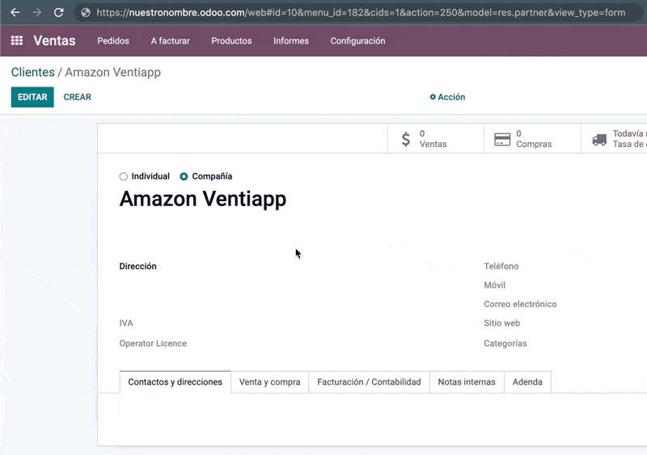Switch to Notas internas tab
Viewport: 647px width, 455px height.
coord(467,382)
